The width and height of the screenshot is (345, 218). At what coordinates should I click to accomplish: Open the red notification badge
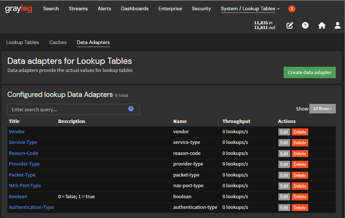292,8
